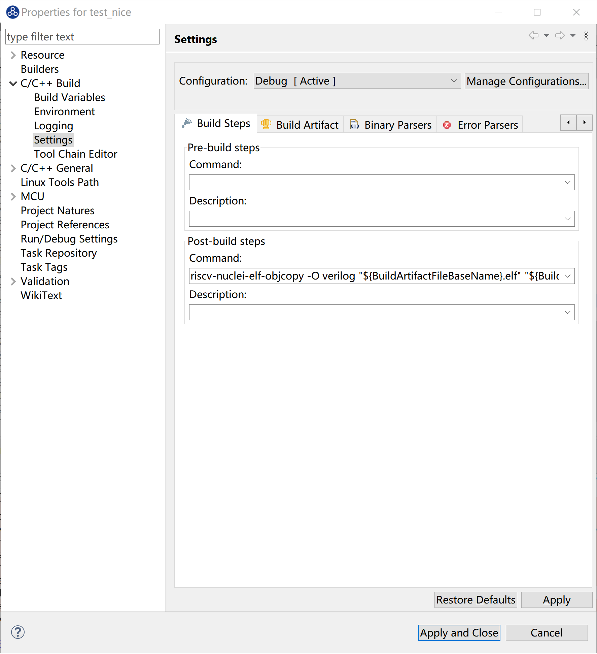Screen dimensions: 597x654
Task: Click Manage Configurations button
Action: (526, 81)
